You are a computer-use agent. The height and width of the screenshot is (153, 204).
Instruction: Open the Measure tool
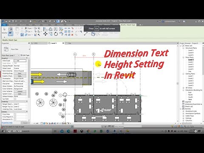tap(86, 34)
